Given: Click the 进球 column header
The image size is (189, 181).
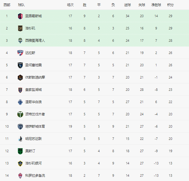Looking at the screenshot, I should 127,5.
